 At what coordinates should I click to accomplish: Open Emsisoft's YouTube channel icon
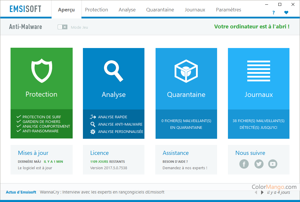[273, 164]
